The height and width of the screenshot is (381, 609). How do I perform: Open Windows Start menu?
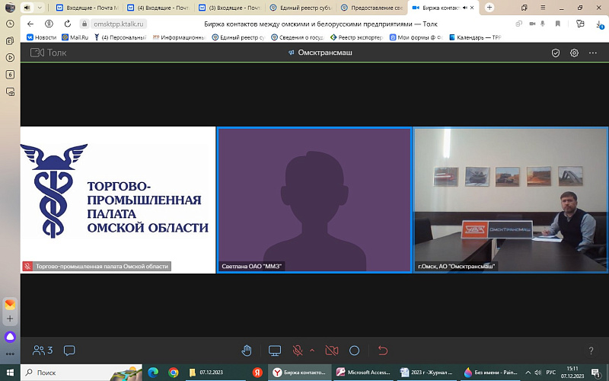coord(10,373)
